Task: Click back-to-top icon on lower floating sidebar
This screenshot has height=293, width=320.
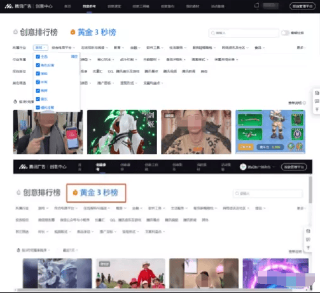Action: click(308, 247)
